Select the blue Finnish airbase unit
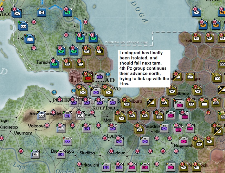225x173 pixels. 42,12
